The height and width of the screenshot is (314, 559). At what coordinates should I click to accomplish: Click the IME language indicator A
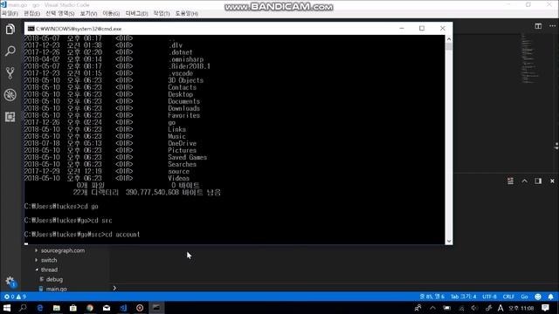click(x=500, y=308)
